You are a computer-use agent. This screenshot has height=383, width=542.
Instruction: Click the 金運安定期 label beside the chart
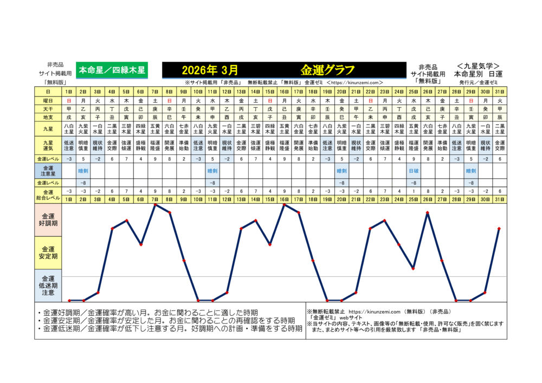[49, 252]
